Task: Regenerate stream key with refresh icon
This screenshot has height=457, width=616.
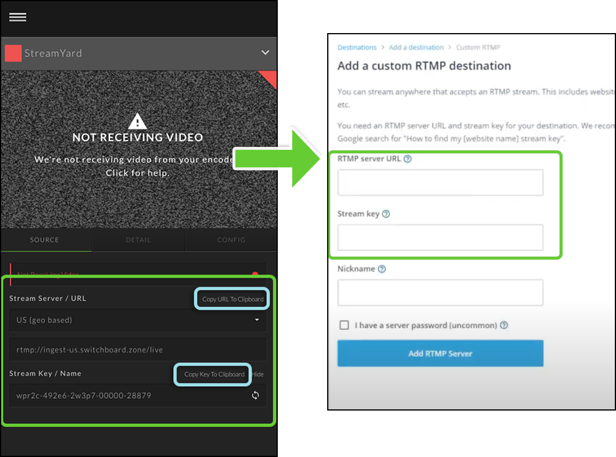Action: click(x=255, y=395)
